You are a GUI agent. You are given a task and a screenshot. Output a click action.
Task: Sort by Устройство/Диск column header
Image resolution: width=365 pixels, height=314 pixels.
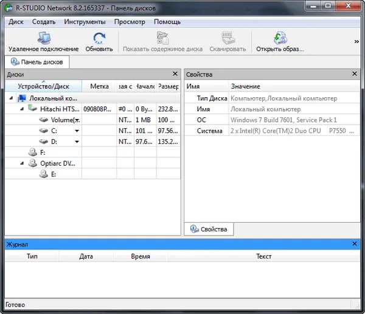(x=44, y=86)
